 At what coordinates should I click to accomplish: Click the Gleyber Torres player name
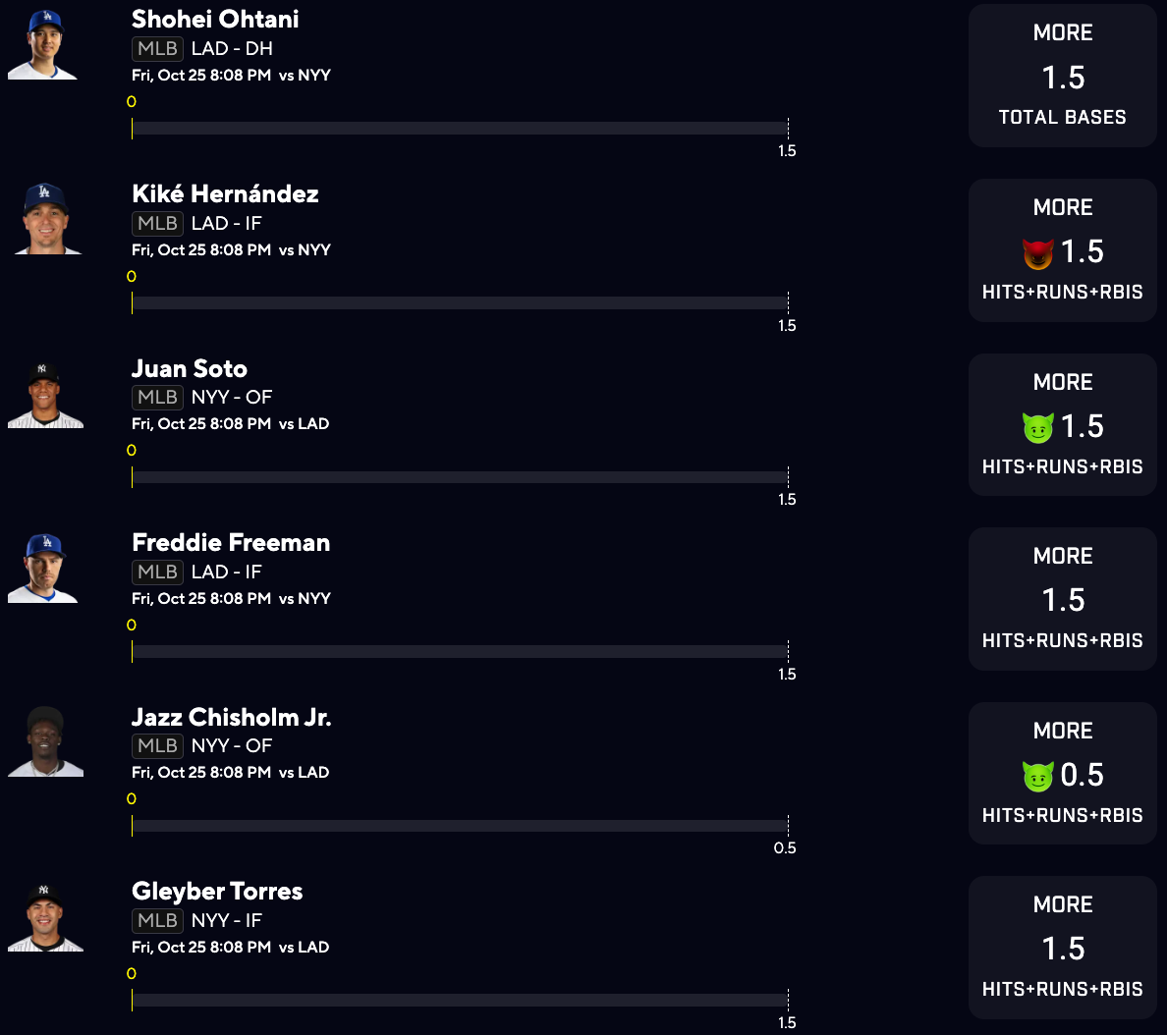(217, 891)
